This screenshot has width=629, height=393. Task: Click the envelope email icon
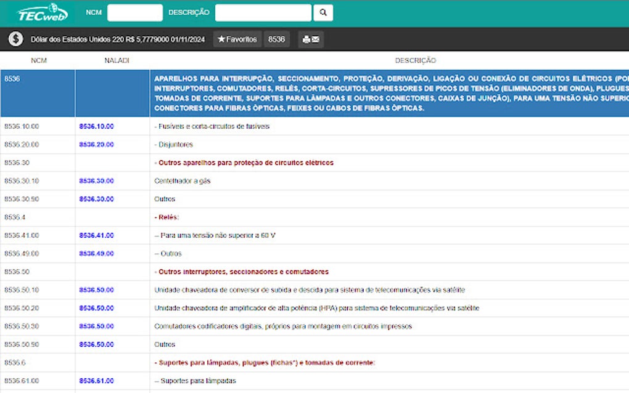(315, 39)
